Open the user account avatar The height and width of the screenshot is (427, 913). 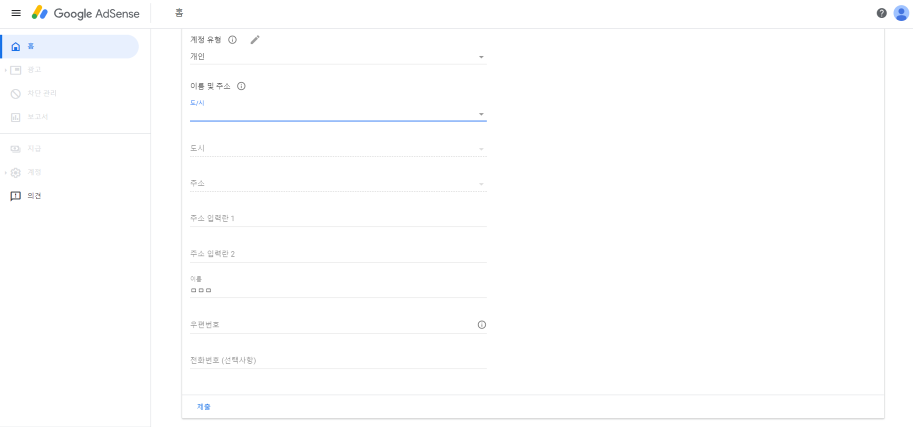tap(901, 13)
